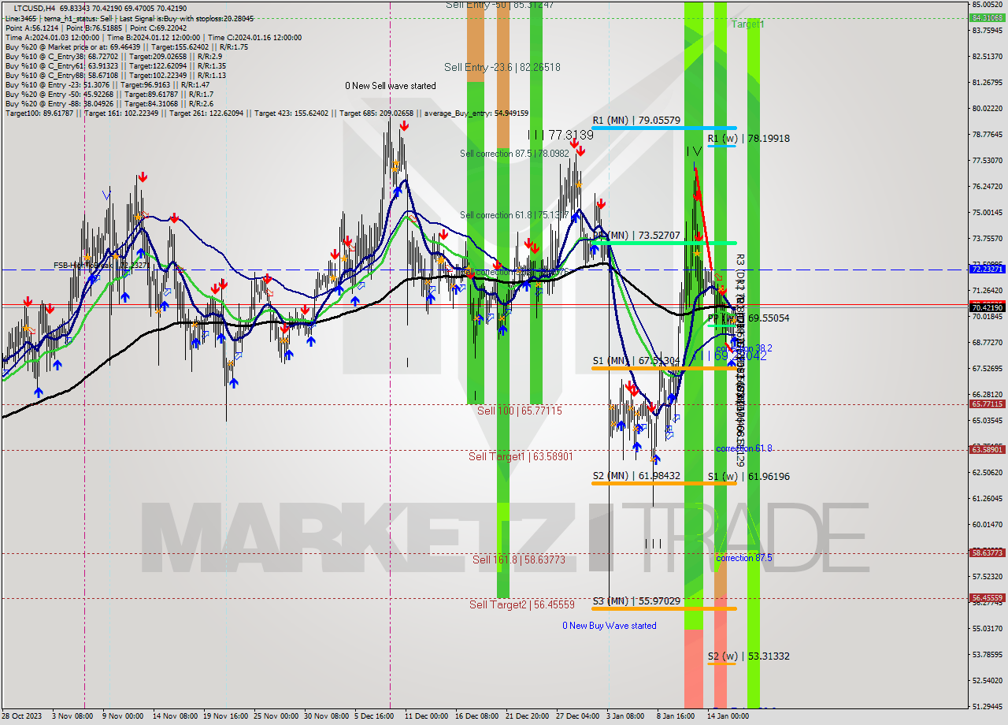Viewport: 1008px width, 725px height.
Task: Click the 'I I I 77.3139' wave label
Action: [x=560, y=136]
